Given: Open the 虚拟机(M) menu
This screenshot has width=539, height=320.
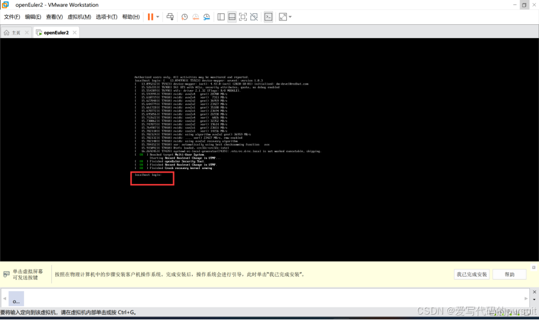Looking at the screenshot, I should [x=80, y=17].
